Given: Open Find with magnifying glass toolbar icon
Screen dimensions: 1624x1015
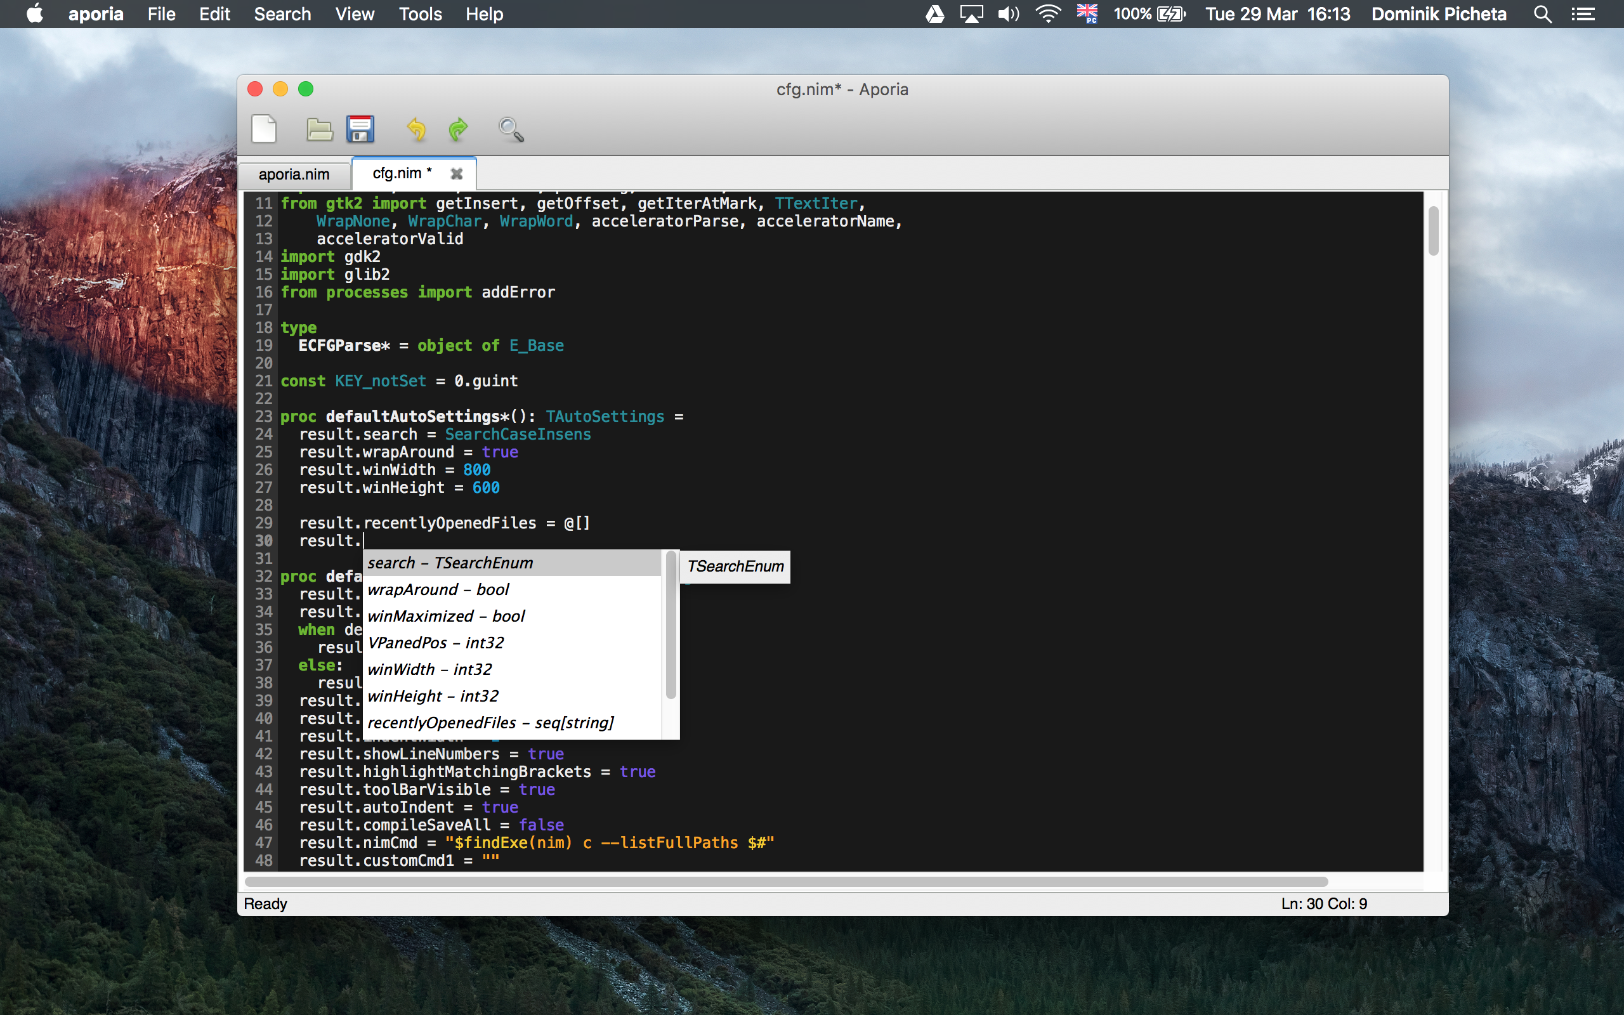Looking at the screenshot, I should pos(511,129).
